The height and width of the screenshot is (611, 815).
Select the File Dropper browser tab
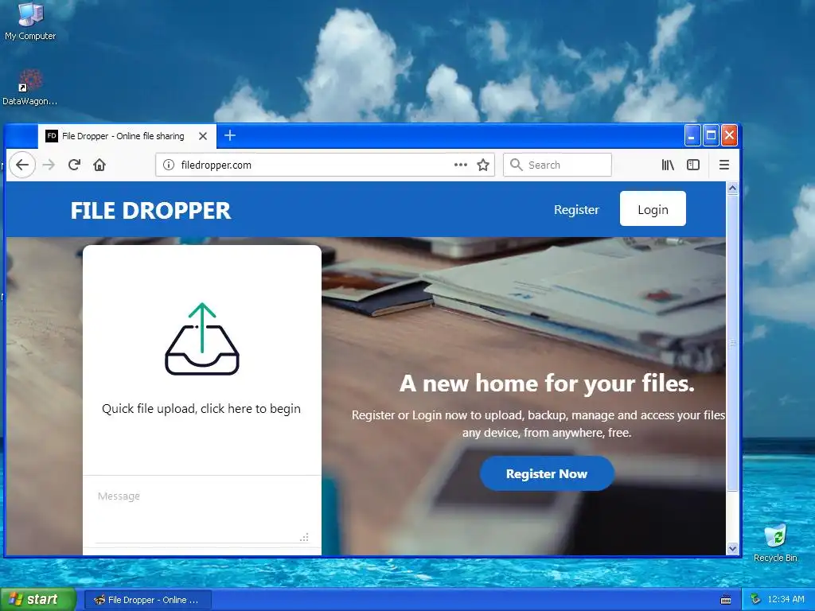click(x=127, y=136)
